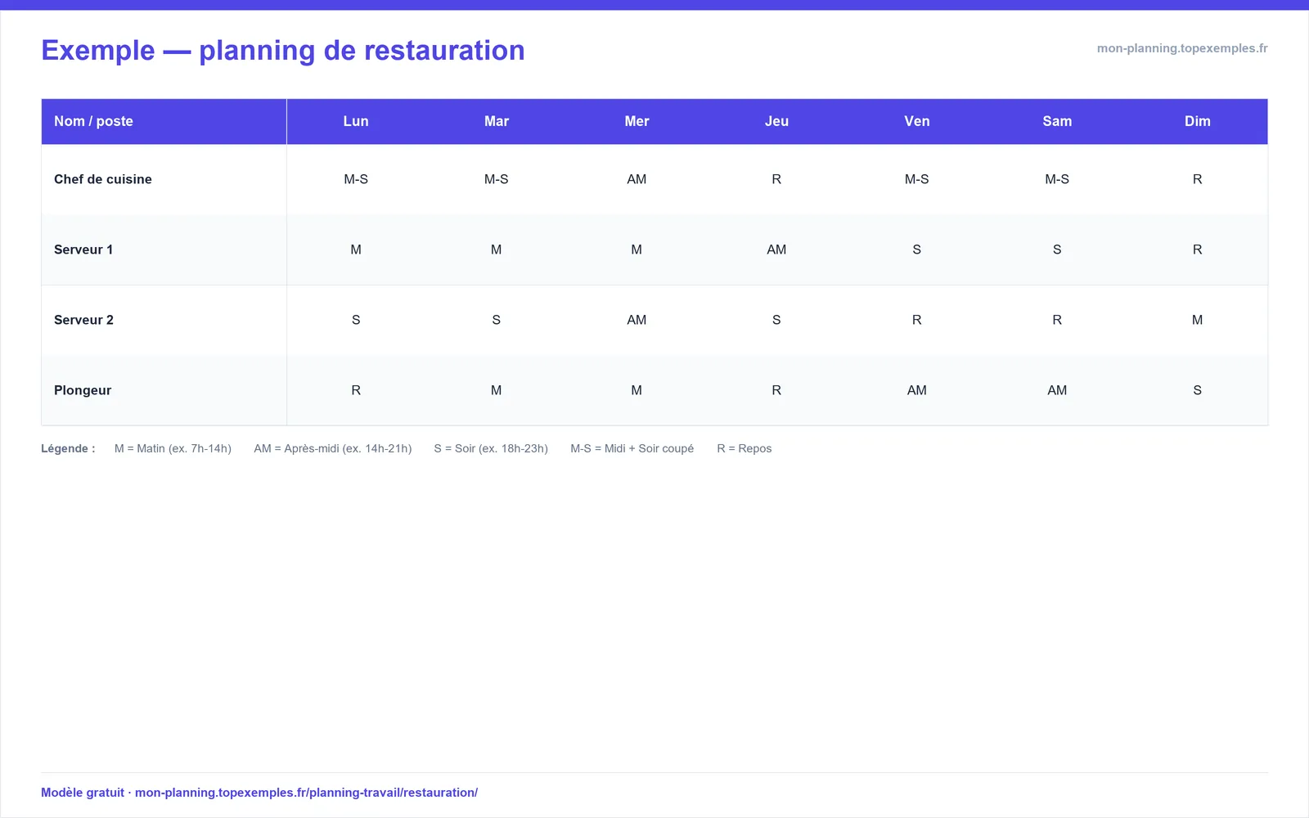Click the 'Plongeur' row label
1309x818 pixels.
coord(83,390)
